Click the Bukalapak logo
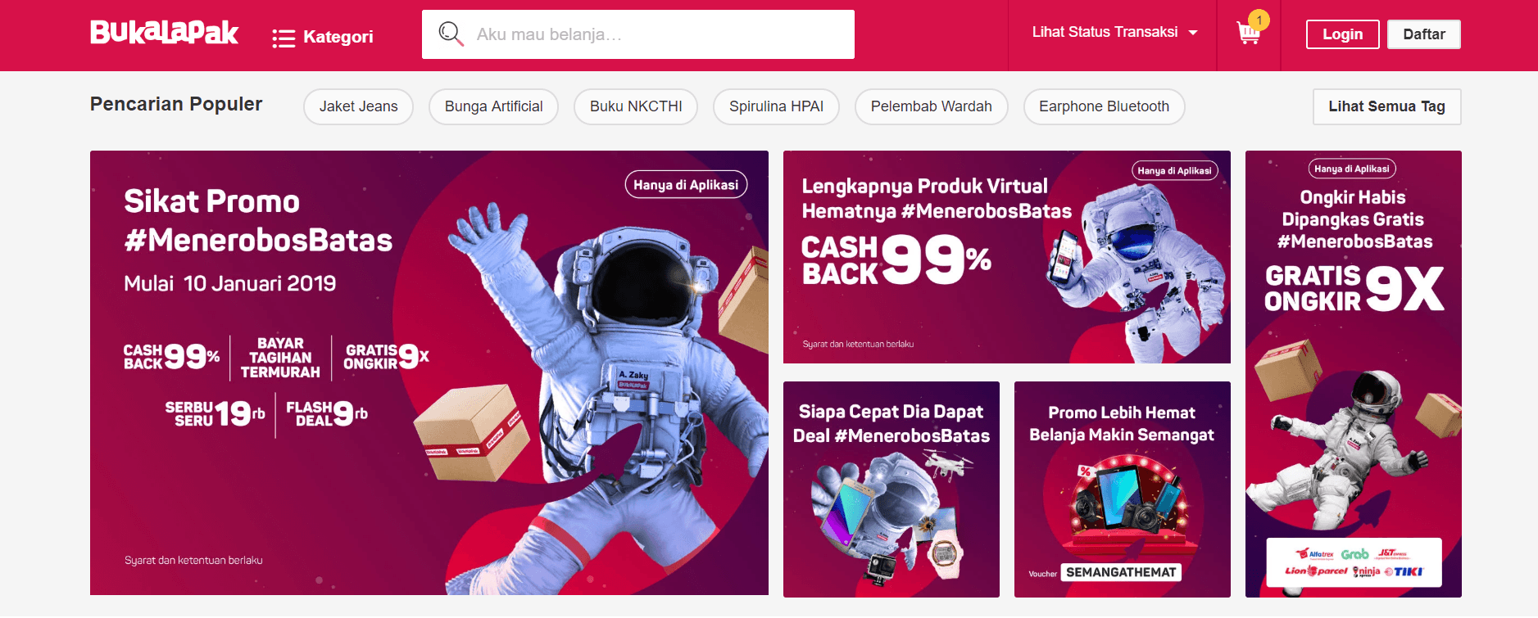Viewport: 1538px width, 618px height. (164, 33)
